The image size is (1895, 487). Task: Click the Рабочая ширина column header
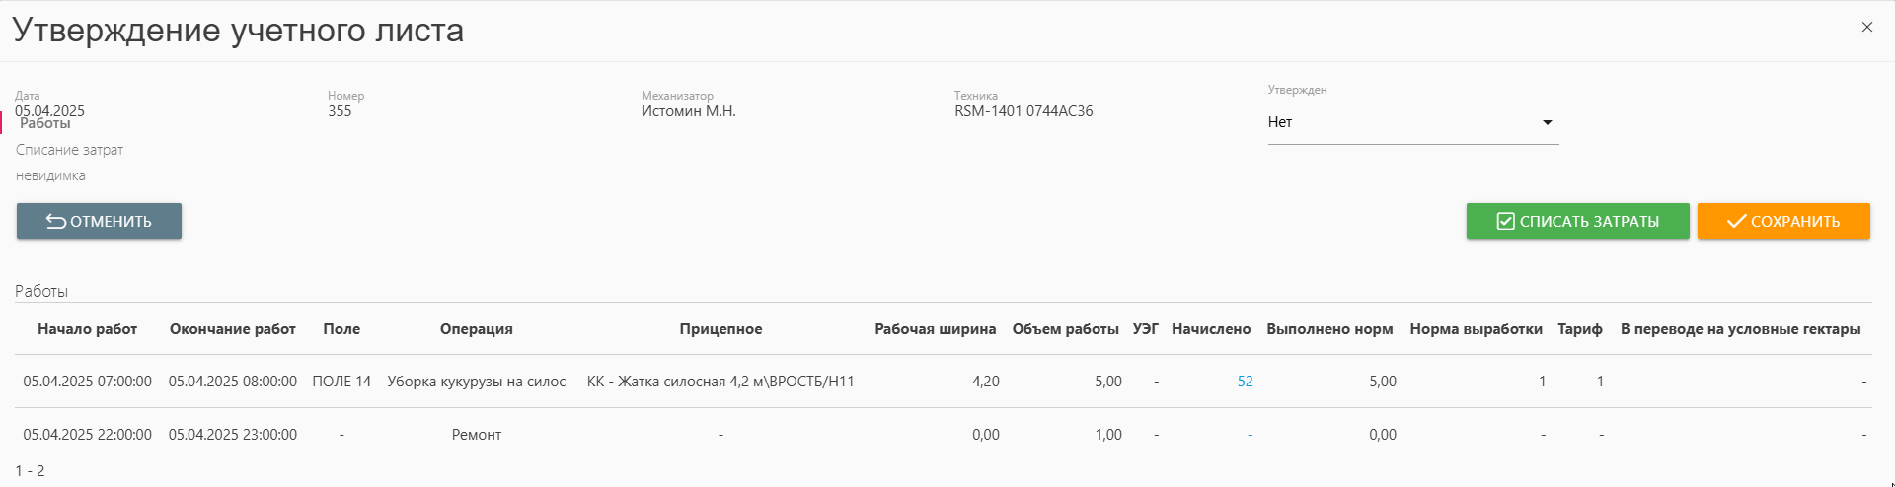[935, 329]
